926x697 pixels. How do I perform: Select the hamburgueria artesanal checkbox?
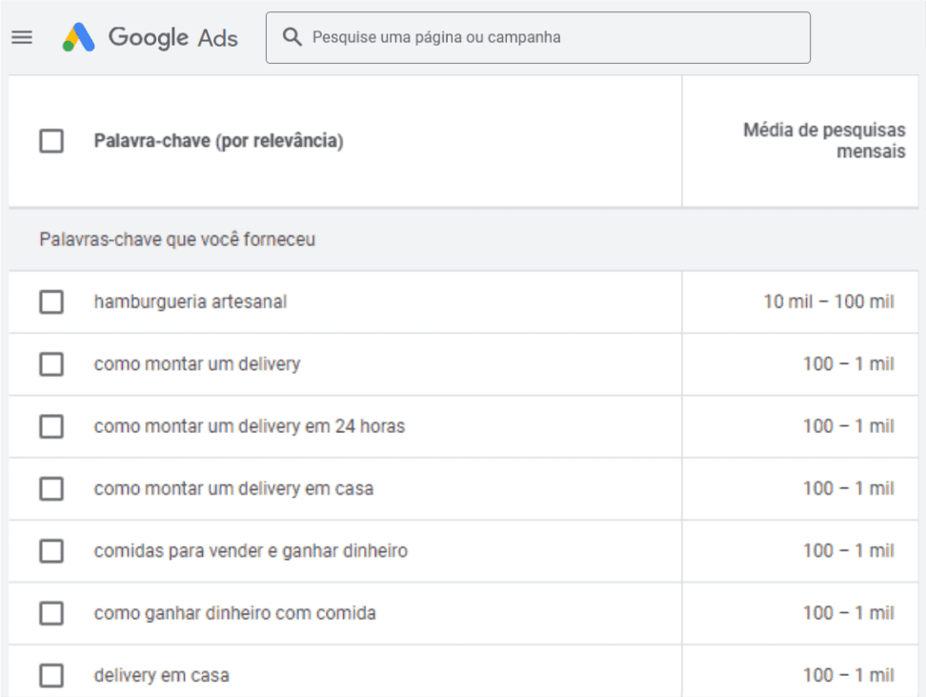(51, 302)
